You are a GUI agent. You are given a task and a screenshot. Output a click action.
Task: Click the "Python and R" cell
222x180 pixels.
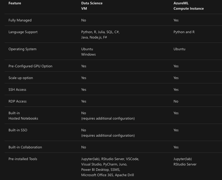click(184, 32)
